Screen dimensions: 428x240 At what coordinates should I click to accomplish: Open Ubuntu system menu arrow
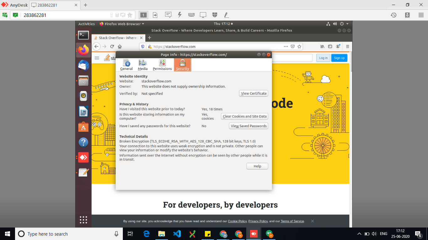(347, 24)
